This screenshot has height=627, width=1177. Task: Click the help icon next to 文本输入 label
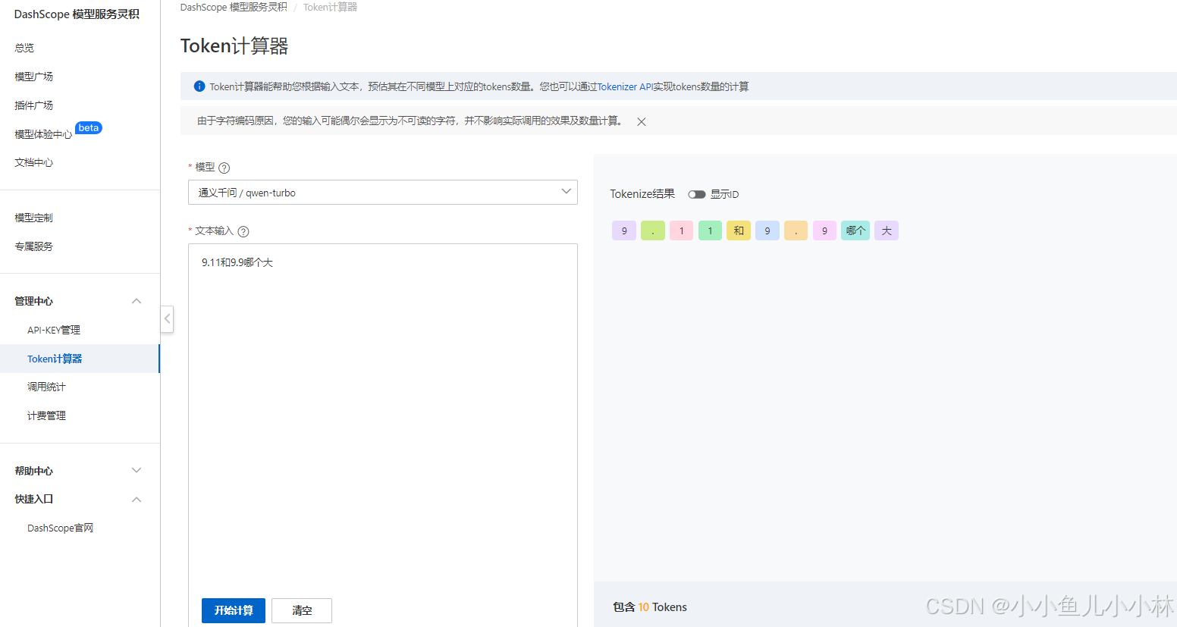click(x=243, y=231)
